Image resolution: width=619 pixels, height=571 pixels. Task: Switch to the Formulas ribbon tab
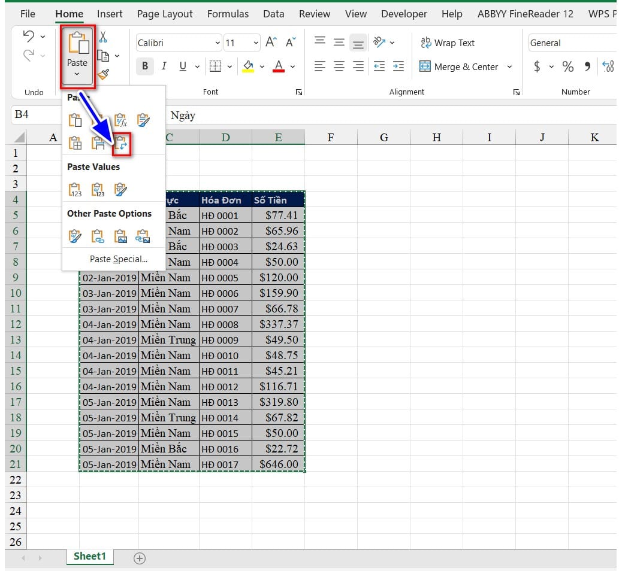click(229, 14)
